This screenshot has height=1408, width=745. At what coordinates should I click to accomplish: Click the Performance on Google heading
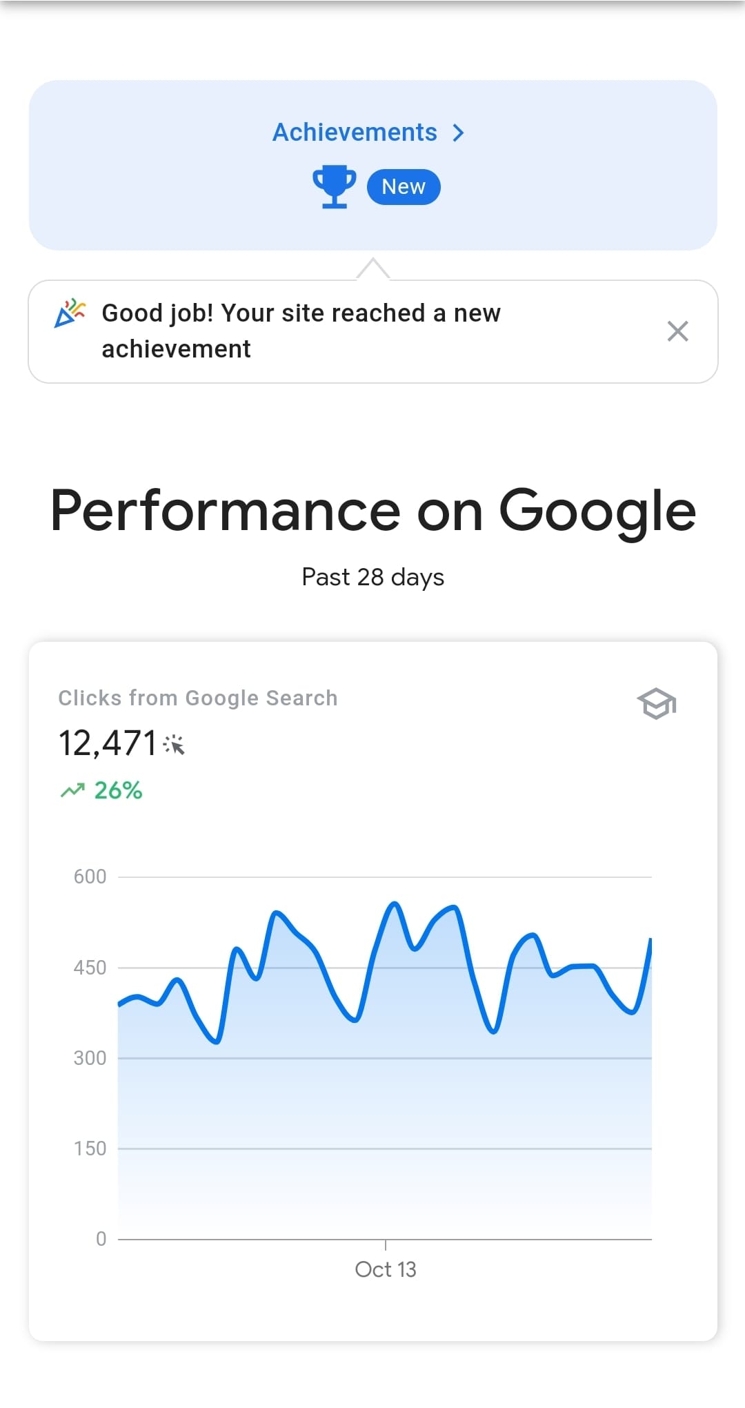(373, 511)
